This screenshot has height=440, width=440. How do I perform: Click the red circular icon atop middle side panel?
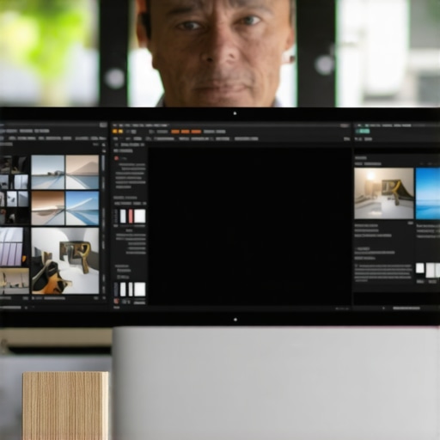click(x=116, y=158)
